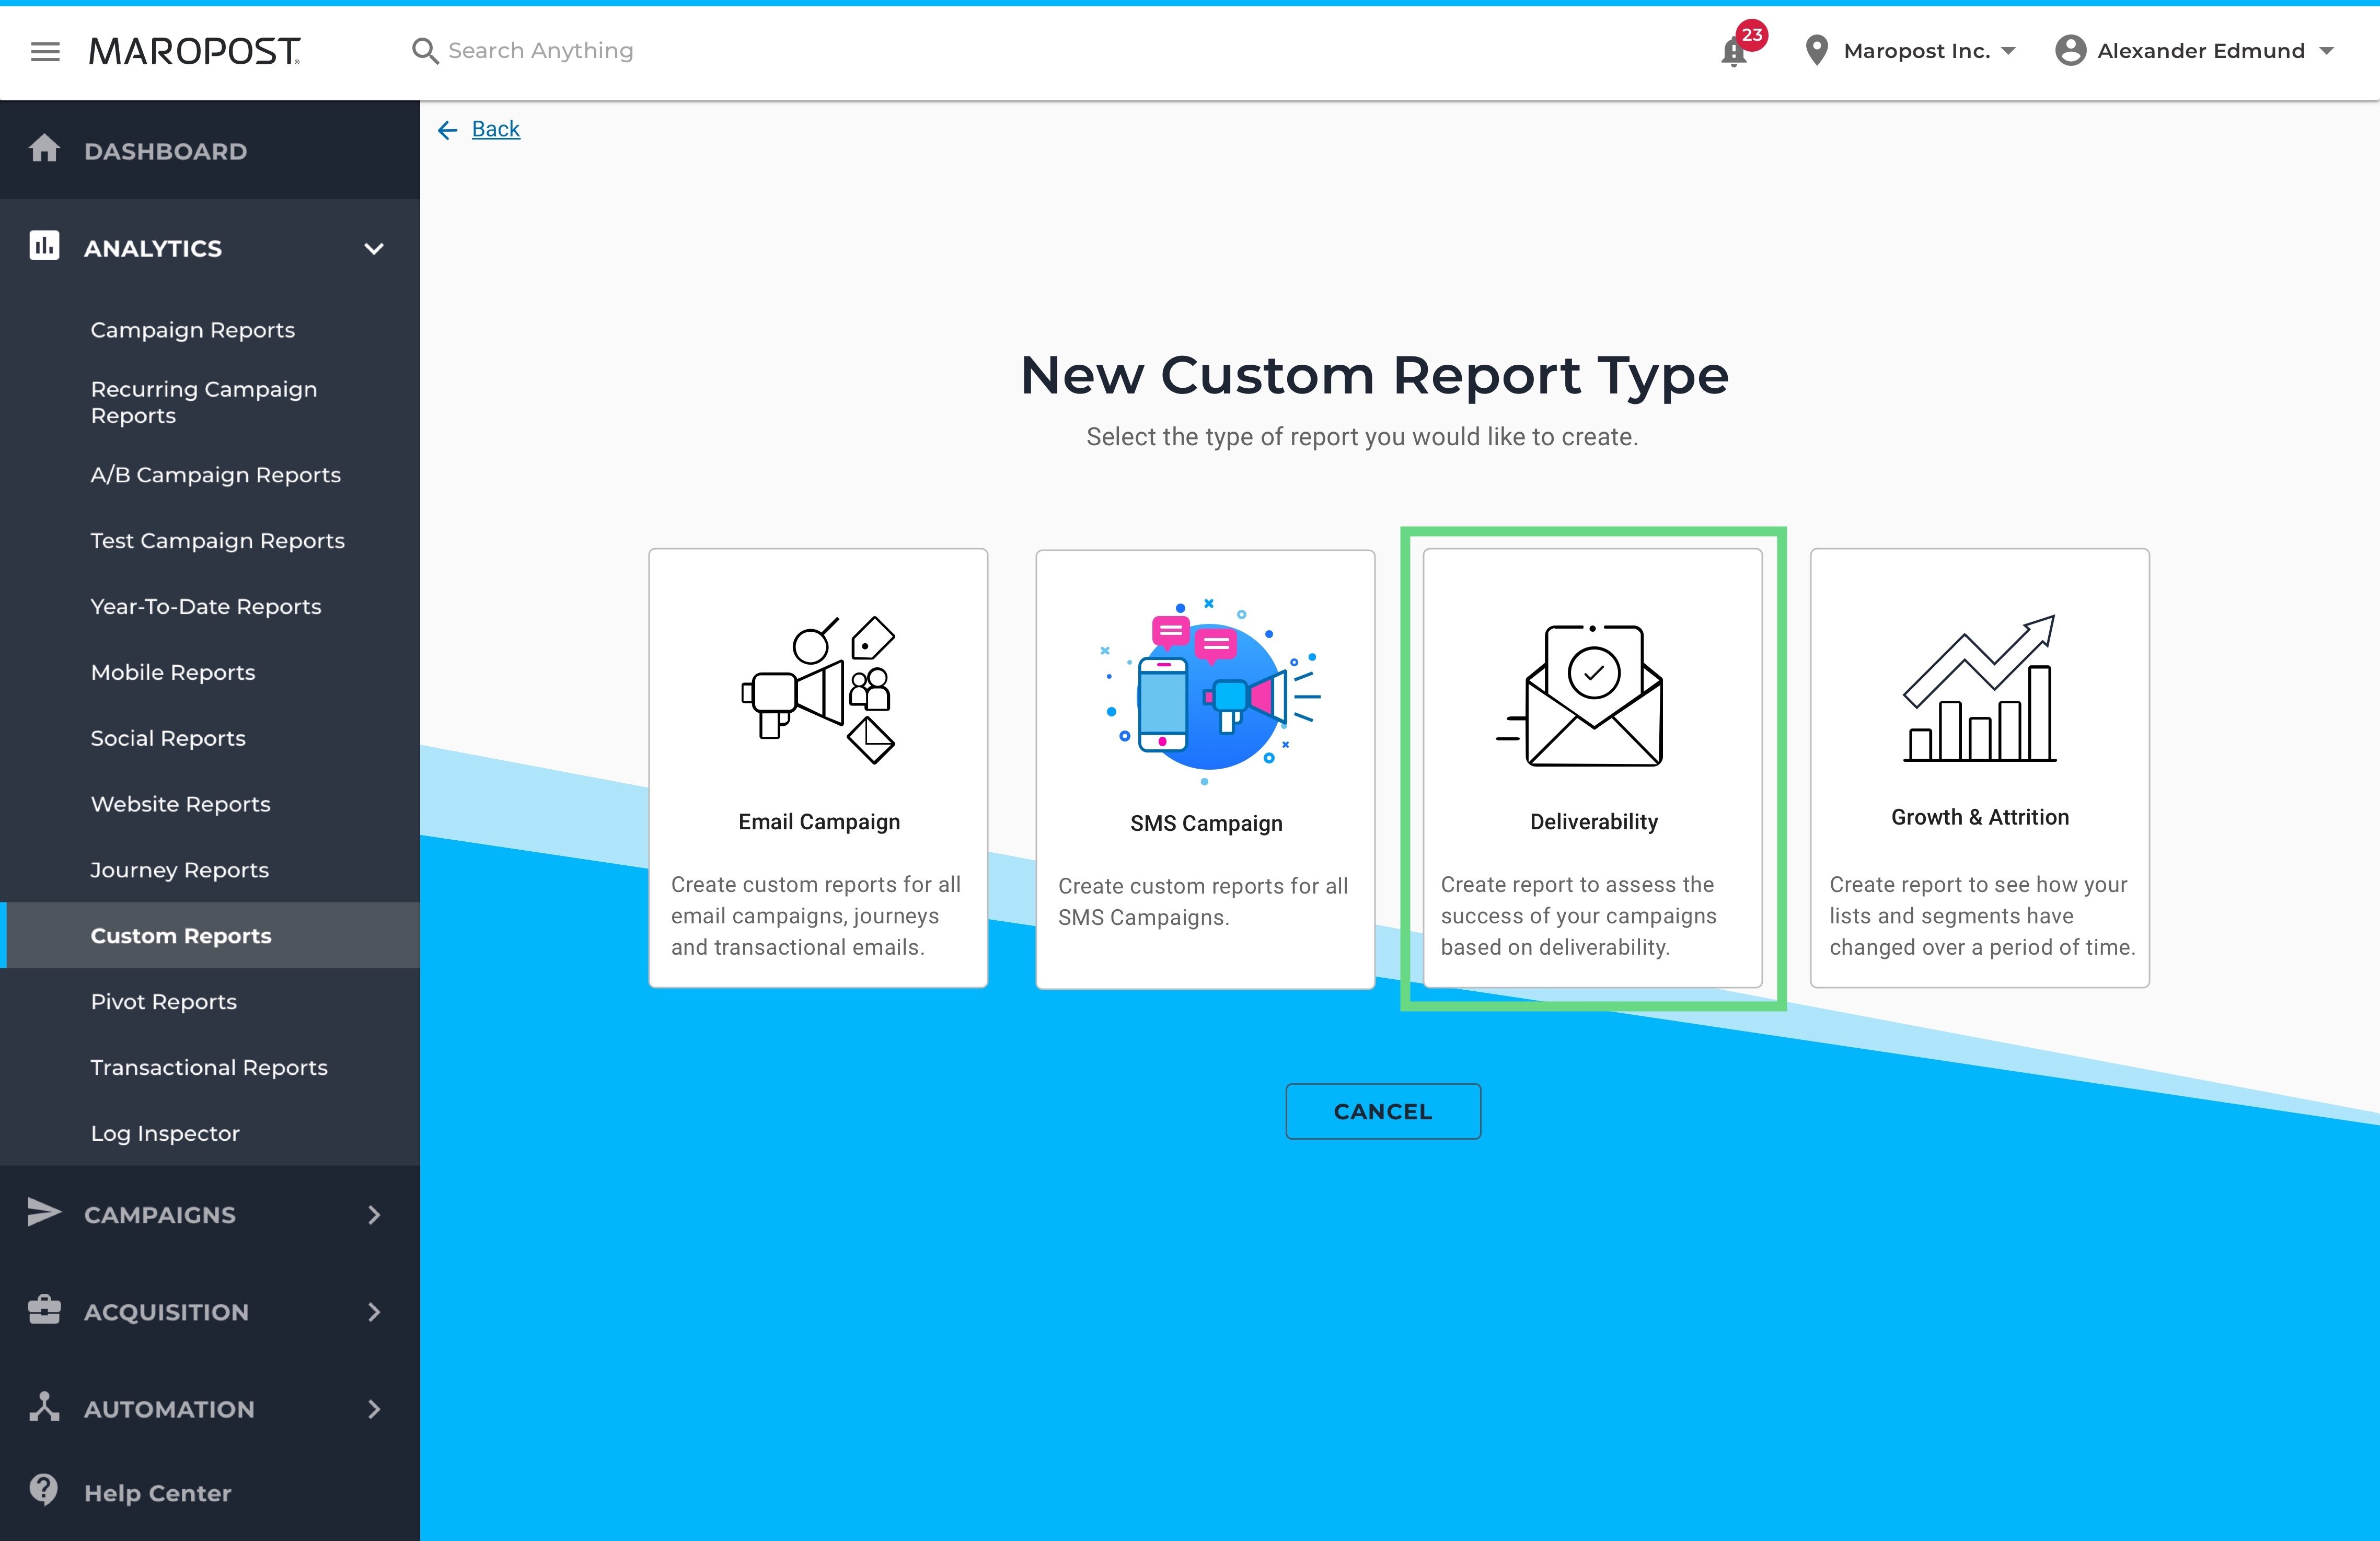
Task: Click the Acquisition briefcase icon
Action: click(44, 1309)
